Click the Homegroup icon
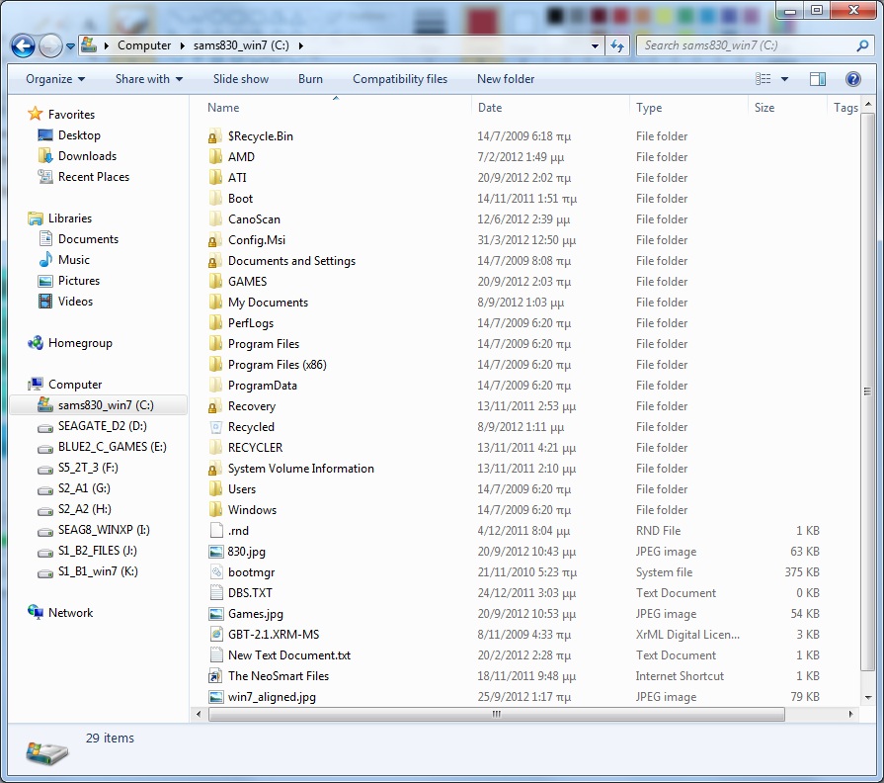This screenshot has width=884, height=783. (36, 343)
